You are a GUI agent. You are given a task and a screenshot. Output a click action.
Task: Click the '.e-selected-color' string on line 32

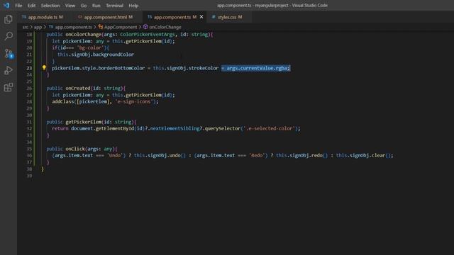tap(270, 128)
